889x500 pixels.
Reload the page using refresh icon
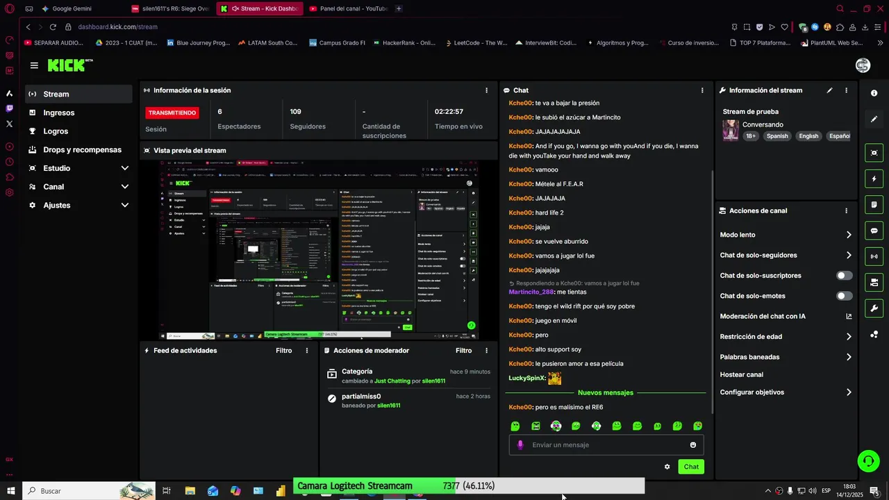coord(53,27)
